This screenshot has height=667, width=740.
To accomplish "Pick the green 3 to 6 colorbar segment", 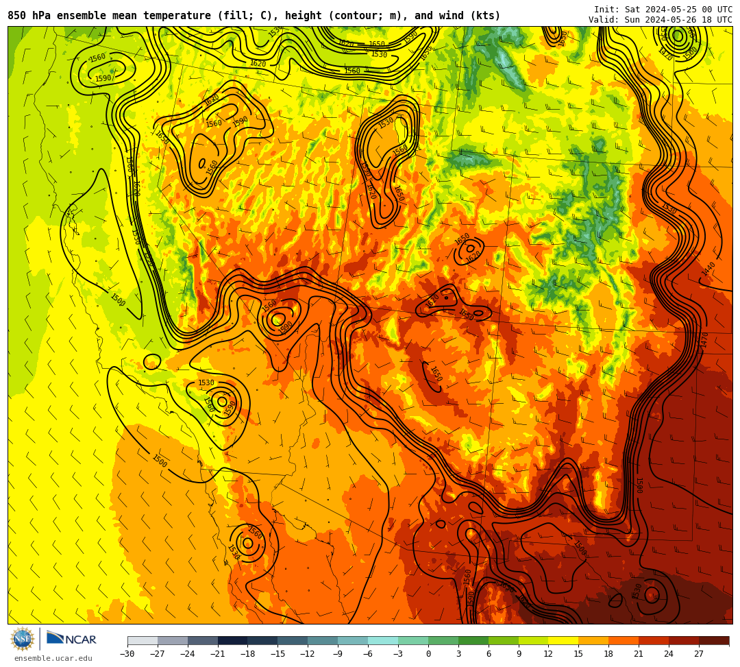I will (x=473, y=641).
